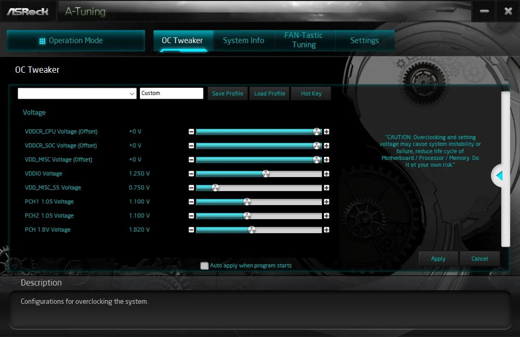
Task: Switch to System Info tab
Action: [x=244, y=41]
